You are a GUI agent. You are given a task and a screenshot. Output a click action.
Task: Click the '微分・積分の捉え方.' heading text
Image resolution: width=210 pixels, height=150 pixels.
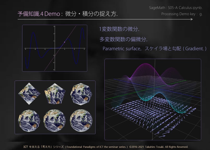pyautogui.click(x=91, y=14)
